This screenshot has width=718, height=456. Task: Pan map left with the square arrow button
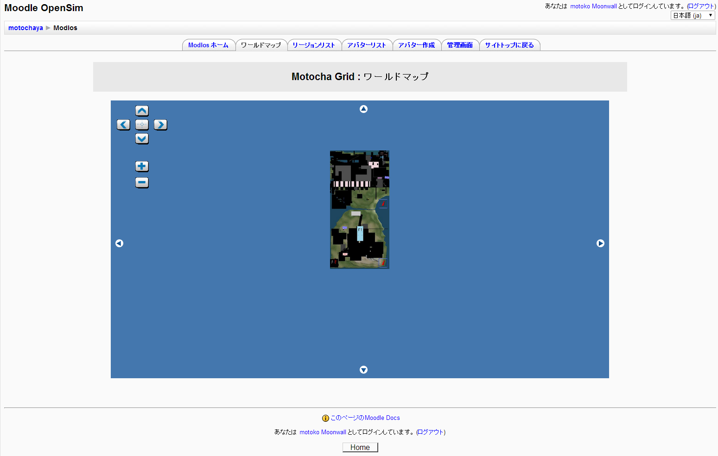point(123,125)
